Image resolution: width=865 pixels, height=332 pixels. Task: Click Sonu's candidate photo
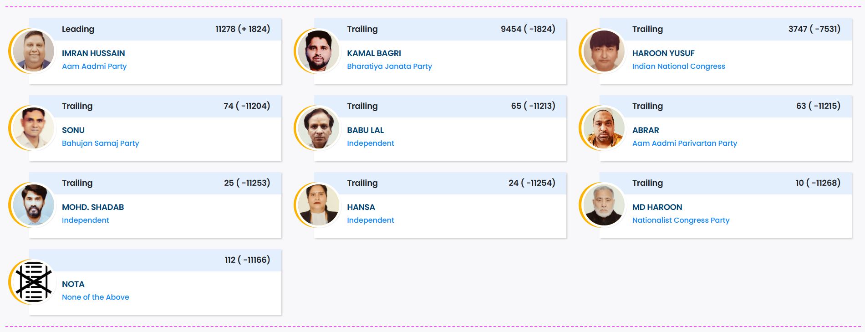tap(34, 128)
